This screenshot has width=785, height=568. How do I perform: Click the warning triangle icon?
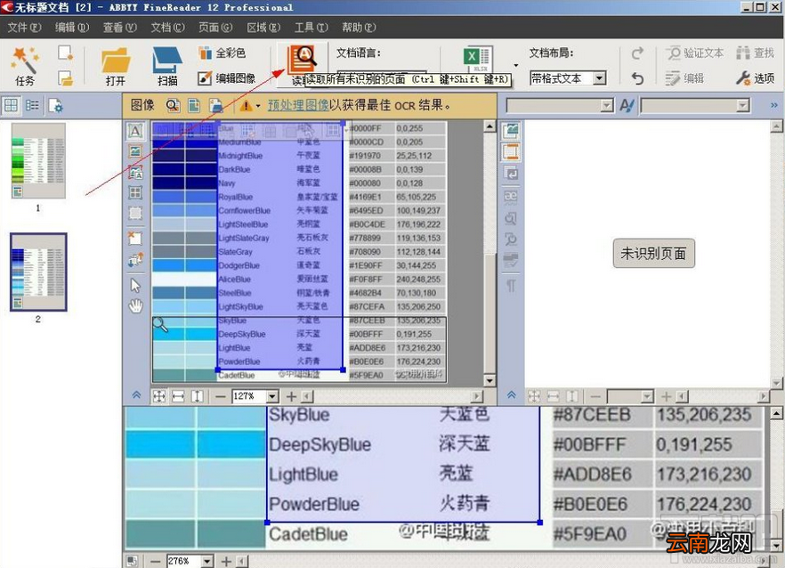point(246,106)
